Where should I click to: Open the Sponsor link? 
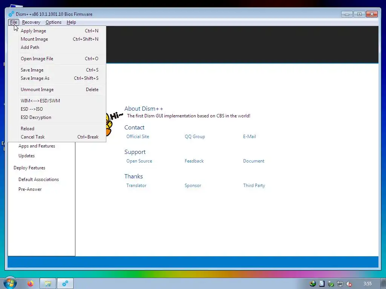pyautogui.click(x=193, y=186)
